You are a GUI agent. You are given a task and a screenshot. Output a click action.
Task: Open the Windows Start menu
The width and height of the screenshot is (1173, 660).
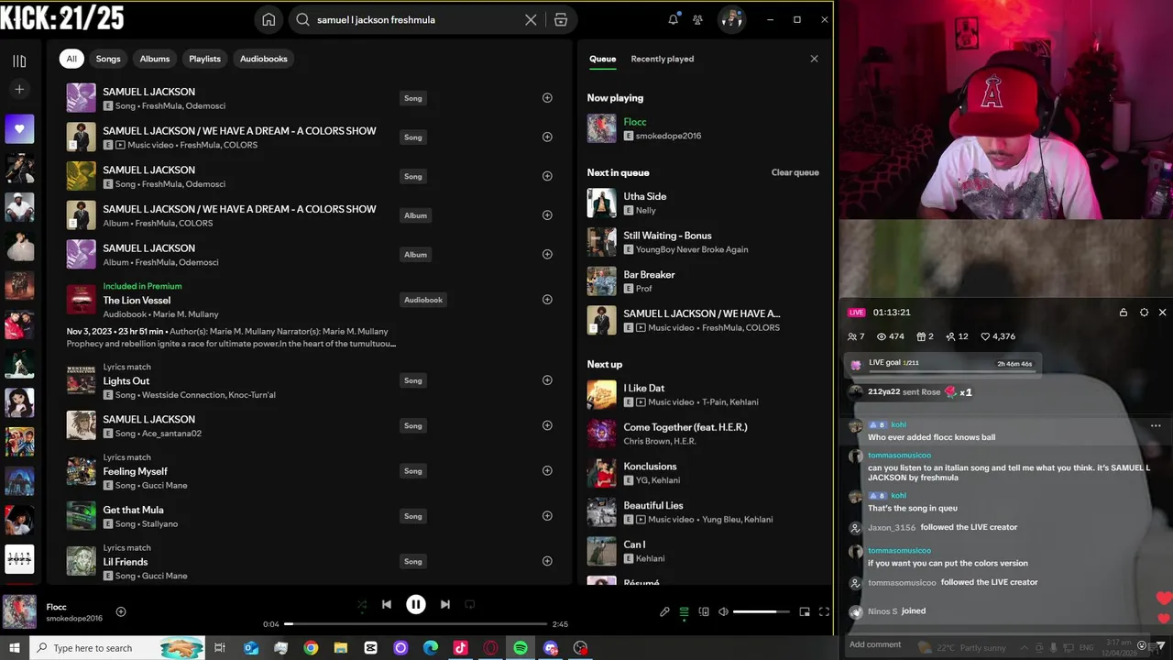(15, 648)
